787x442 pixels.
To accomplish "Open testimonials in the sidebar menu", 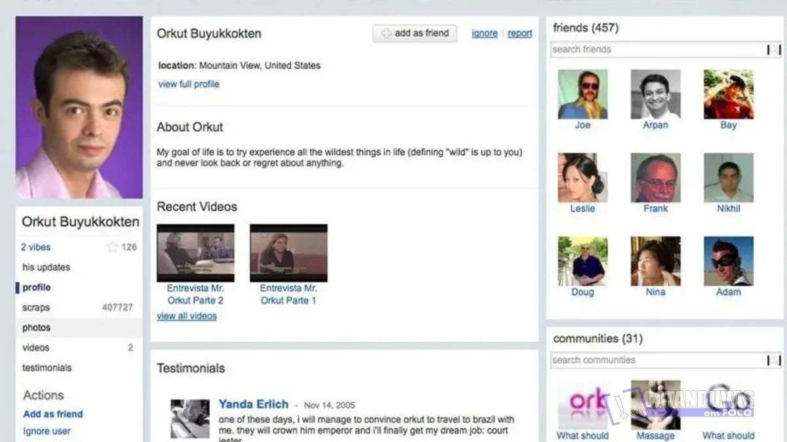I will [x=47, y=368].
